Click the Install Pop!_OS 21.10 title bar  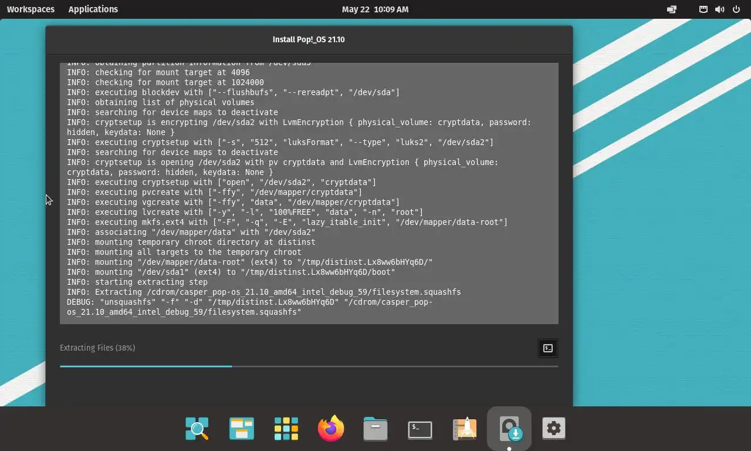[309, 39]
